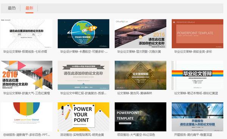Open the POWER YOUR POINT yellow thumbnail
This screenshot has height=139, width=227.
(x=83, y=117)
